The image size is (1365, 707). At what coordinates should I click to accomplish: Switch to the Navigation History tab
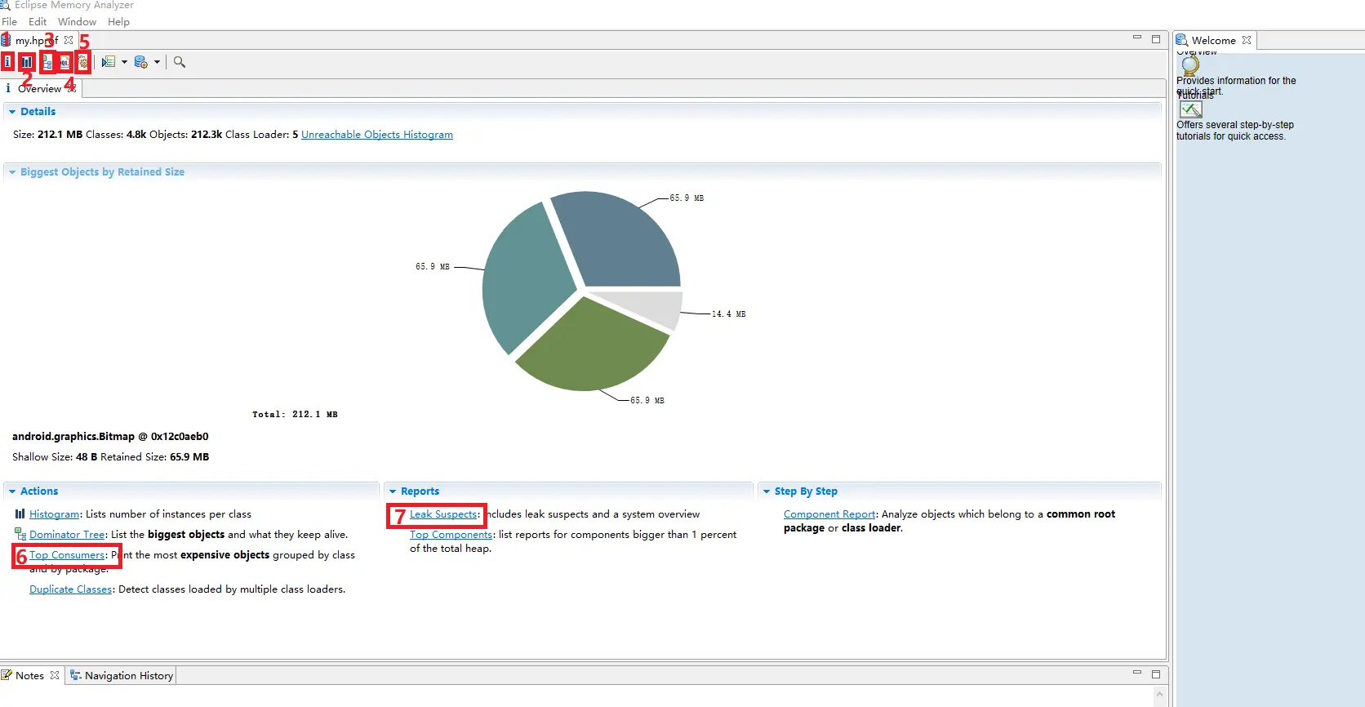(x=122, y=675)
